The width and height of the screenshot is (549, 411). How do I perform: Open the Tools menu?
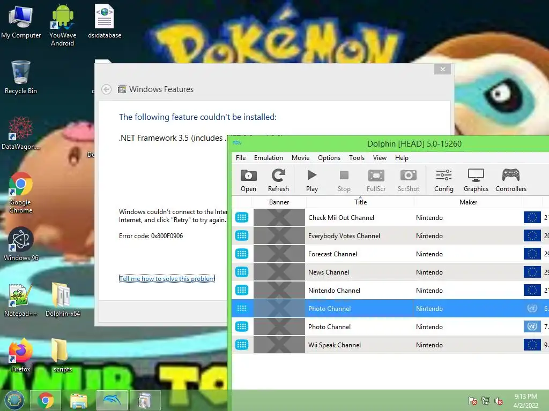[357, 158]
